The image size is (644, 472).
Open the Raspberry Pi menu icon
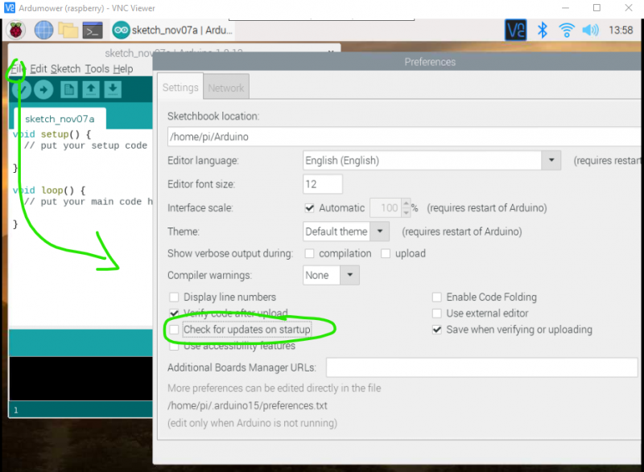click(15, 31)
